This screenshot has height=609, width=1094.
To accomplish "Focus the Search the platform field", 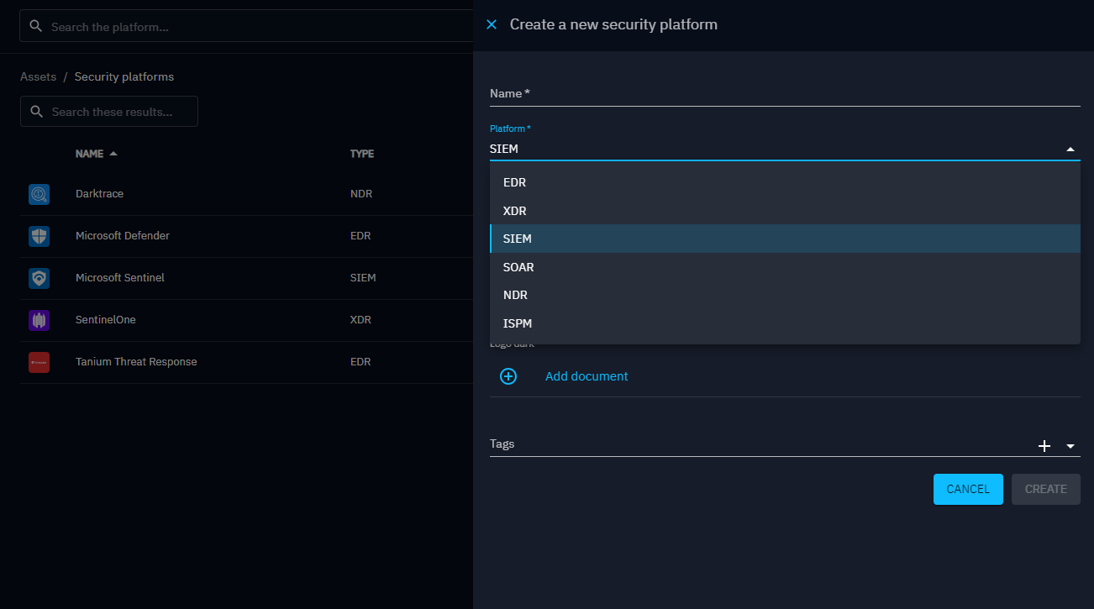I will [252, 27].
